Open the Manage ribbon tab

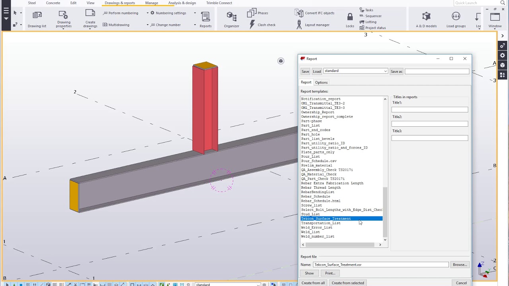[152, 3]
